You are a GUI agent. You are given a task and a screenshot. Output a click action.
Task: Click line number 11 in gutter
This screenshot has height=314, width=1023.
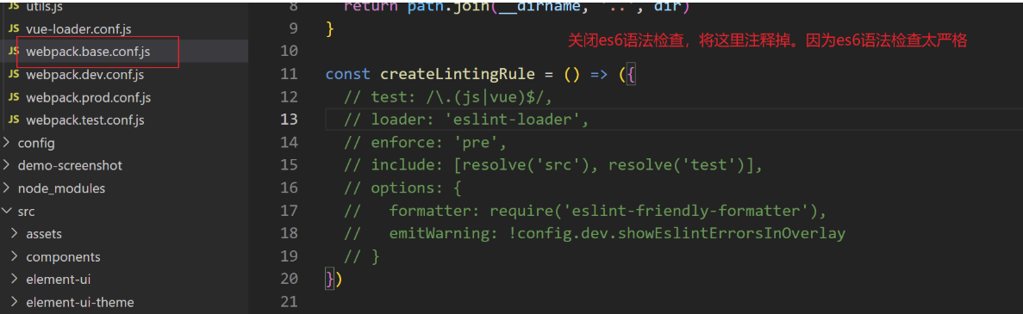[289, 74]
